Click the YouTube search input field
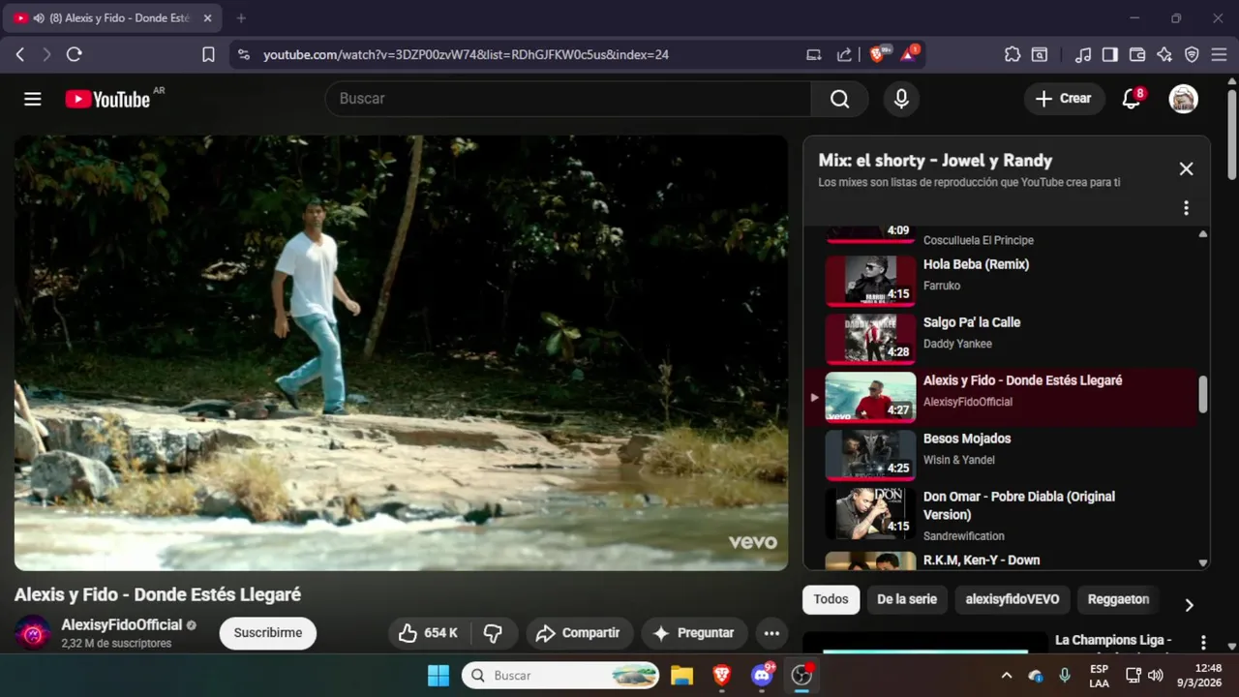The image size is (1239, 697). pos(568,99)
